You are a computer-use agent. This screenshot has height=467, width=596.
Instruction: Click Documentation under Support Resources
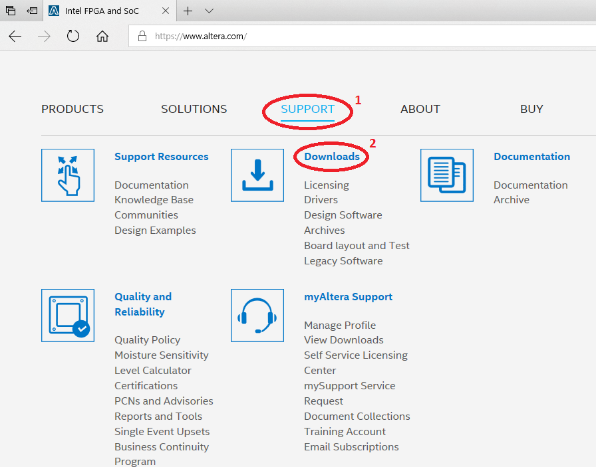tap(151, 185)
